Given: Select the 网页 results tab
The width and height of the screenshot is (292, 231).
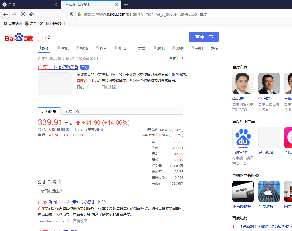Looking at the screenshot, I should [44, 48].
